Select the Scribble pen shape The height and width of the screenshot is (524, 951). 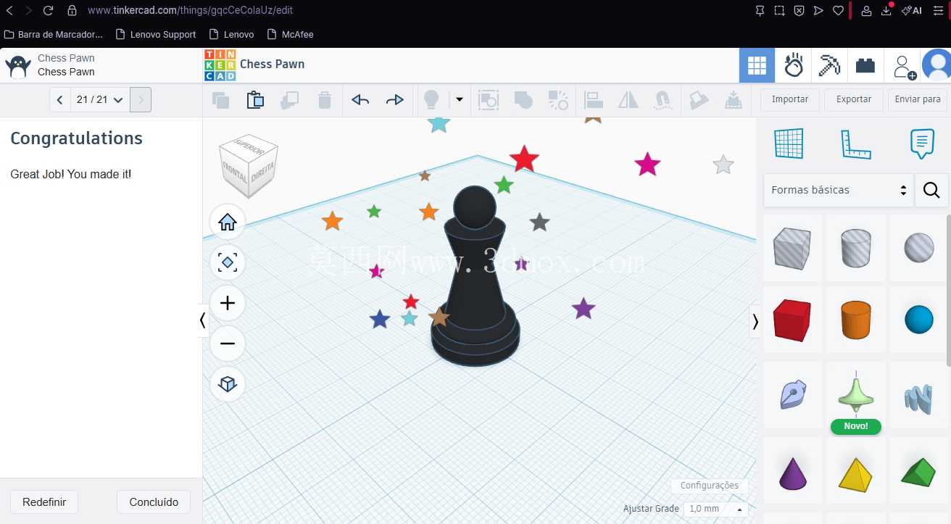[x=792, y=395]
